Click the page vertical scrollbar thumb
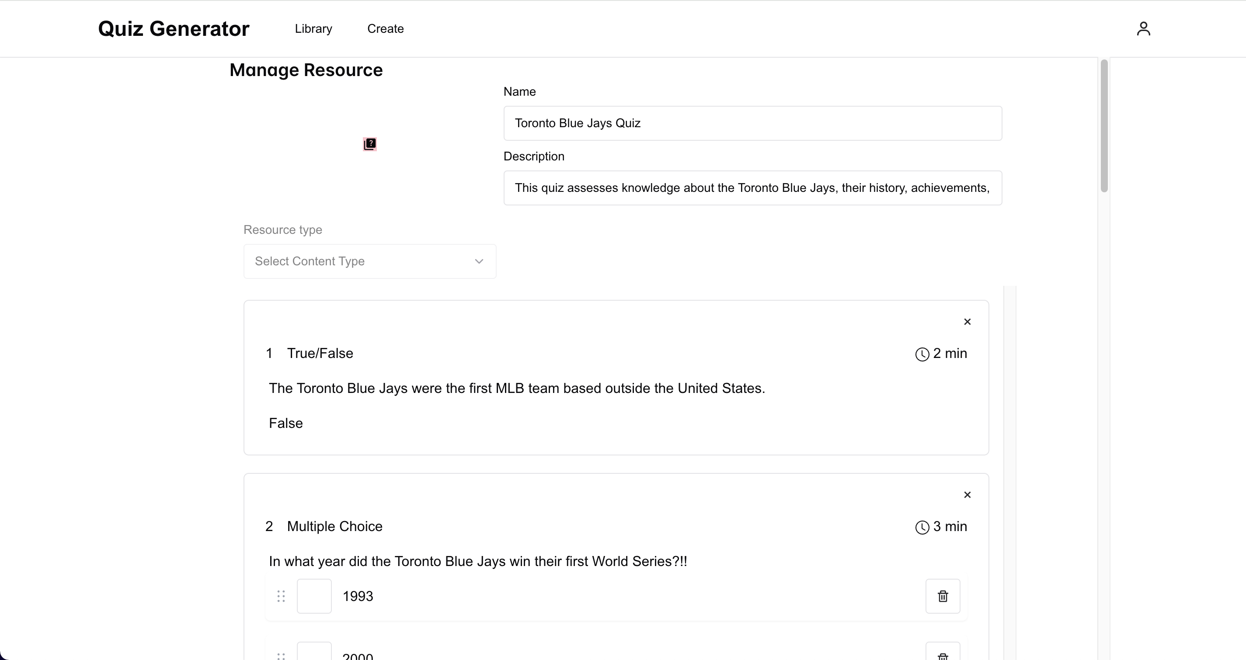Image resolution: width=1246 pixels, height=660 pixels. (1104, 126)
